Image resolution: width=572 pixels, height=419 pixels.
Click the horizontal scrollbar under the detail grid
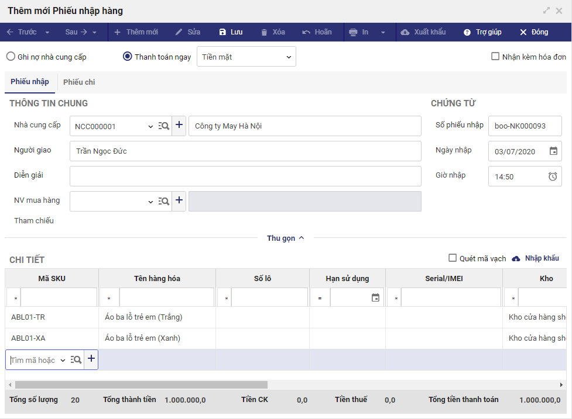[141, 385]
